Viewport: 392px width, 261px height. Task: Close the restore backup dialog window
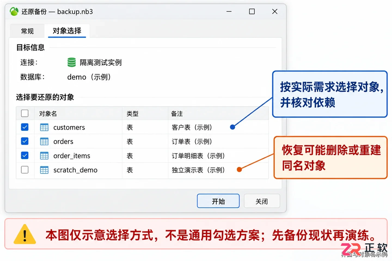point(275,11)
